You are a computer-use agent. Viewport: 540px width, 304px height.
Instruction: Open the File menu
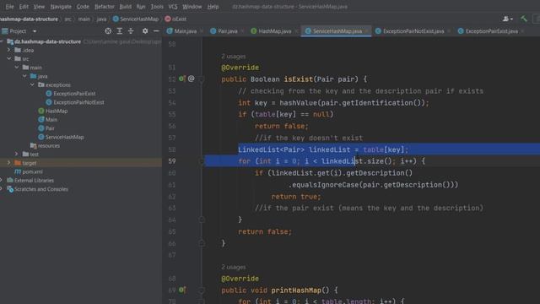coord(9,7)
